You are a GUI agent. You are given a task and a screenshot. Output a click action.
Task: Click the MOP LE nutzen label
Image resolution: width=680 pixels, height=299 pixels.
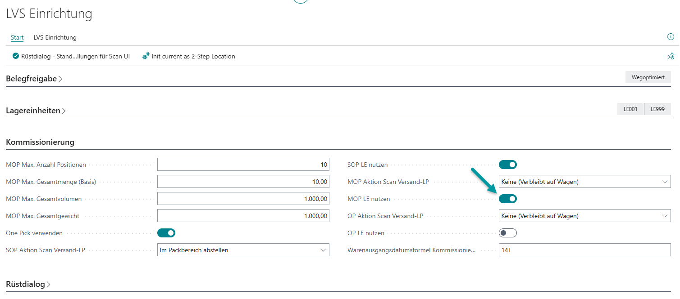[x=369, y=199]
